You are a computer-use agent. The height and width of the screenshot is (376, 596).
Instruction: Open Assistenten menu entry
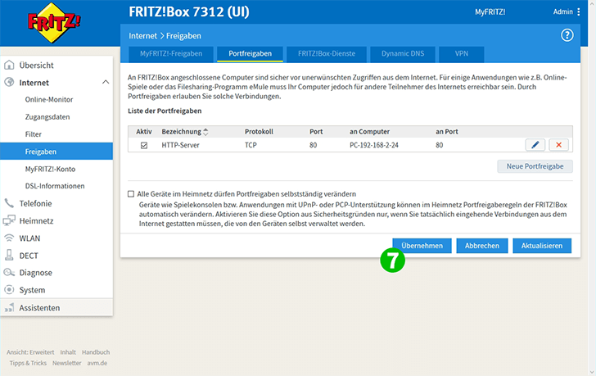click(39, 307)
